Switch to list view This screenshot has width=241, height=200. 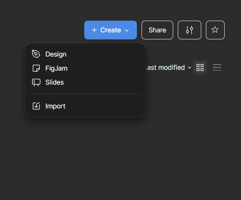pyautogui.click(x=217, y=67)
